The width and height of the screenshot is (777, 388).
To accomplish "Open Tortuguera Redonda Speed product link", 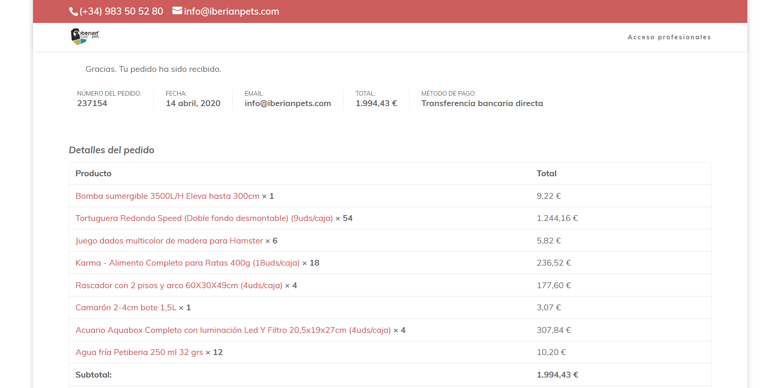I will pyautogui.click(x=204, y=218).
